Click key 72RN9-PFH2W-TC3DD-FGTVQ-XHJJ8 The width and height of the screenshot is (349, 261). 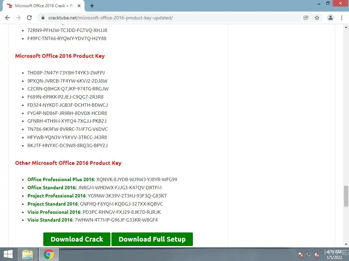(x=67, y=30)
